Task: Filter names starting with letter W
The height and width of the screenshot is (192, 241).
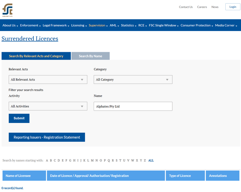Action: (133, 160)
